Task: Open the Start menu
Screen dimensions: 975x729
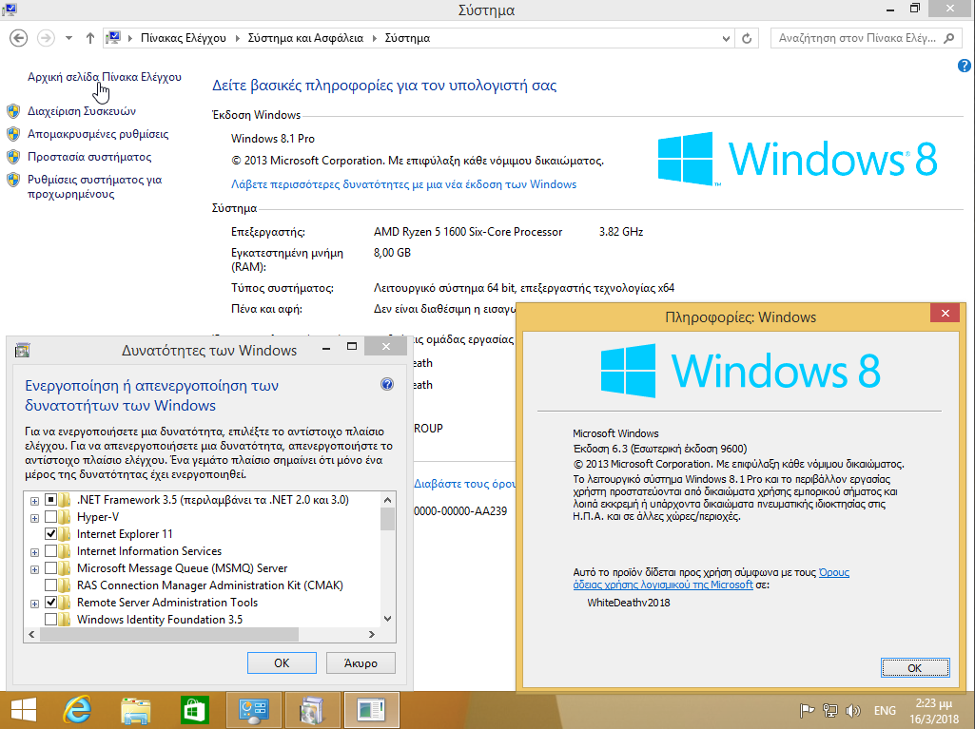Action: [x=24, y=710]
